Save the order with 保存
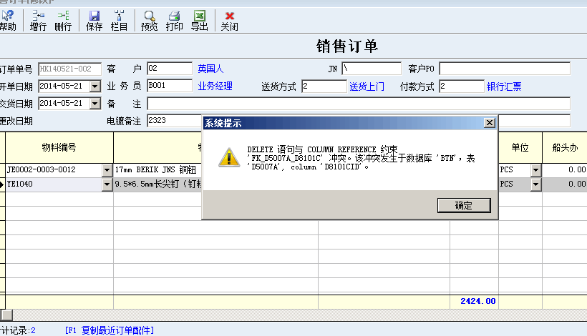587x336 pixels. [x=94, y=21]
